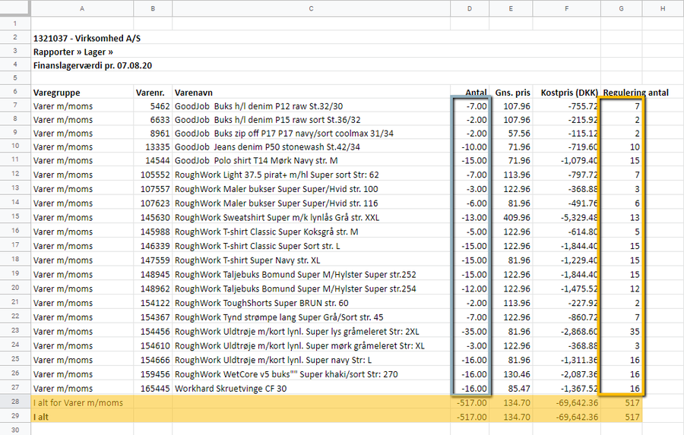Click cost price -2,868.60

(x=579, y=331)
